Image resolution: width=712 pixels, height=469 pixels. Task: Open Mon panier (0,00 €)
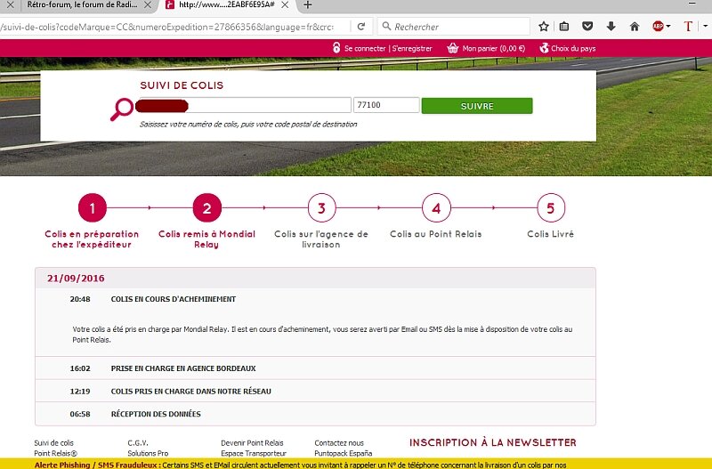(493, 49)
